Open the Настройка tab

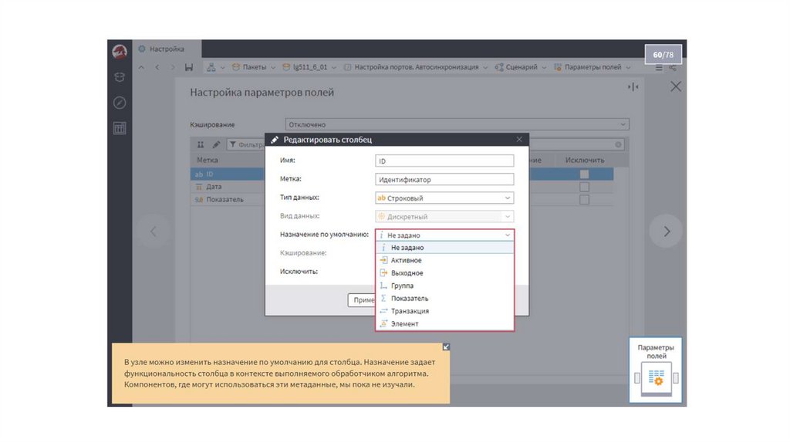(x=166, y=49)
